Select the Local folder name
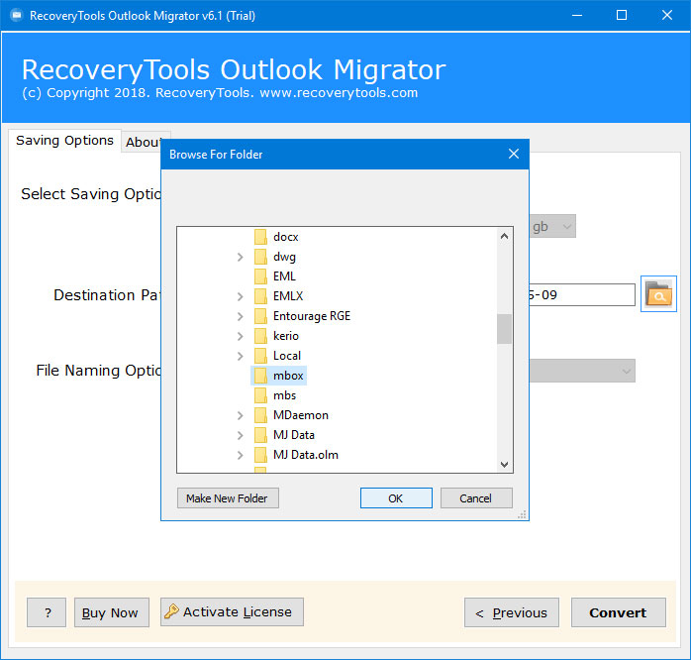 tap(287, 356)
